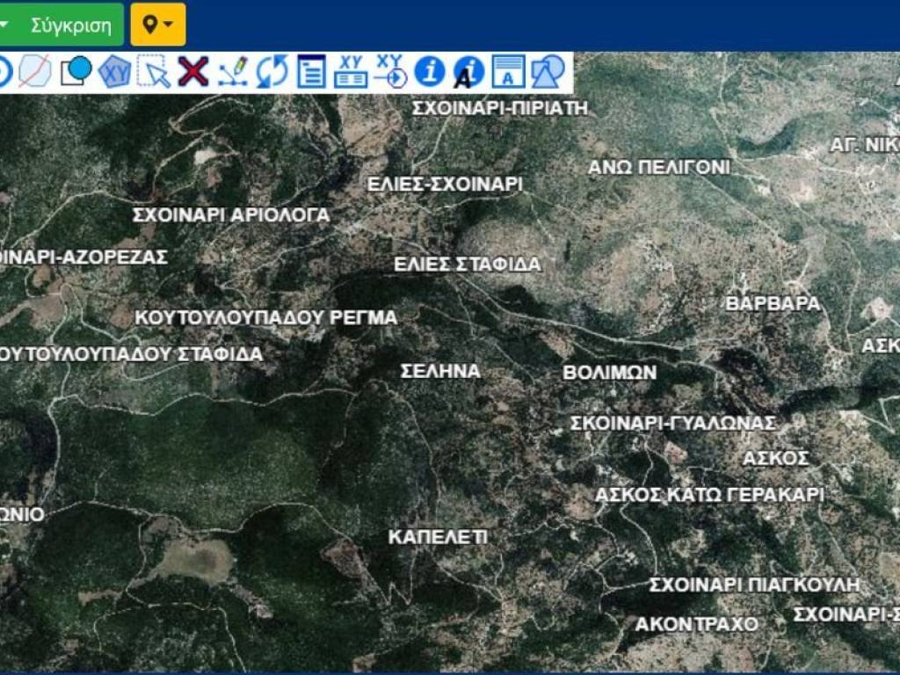
Task: Open the yellow location pin dropdown
Action: tap(158, 25)
